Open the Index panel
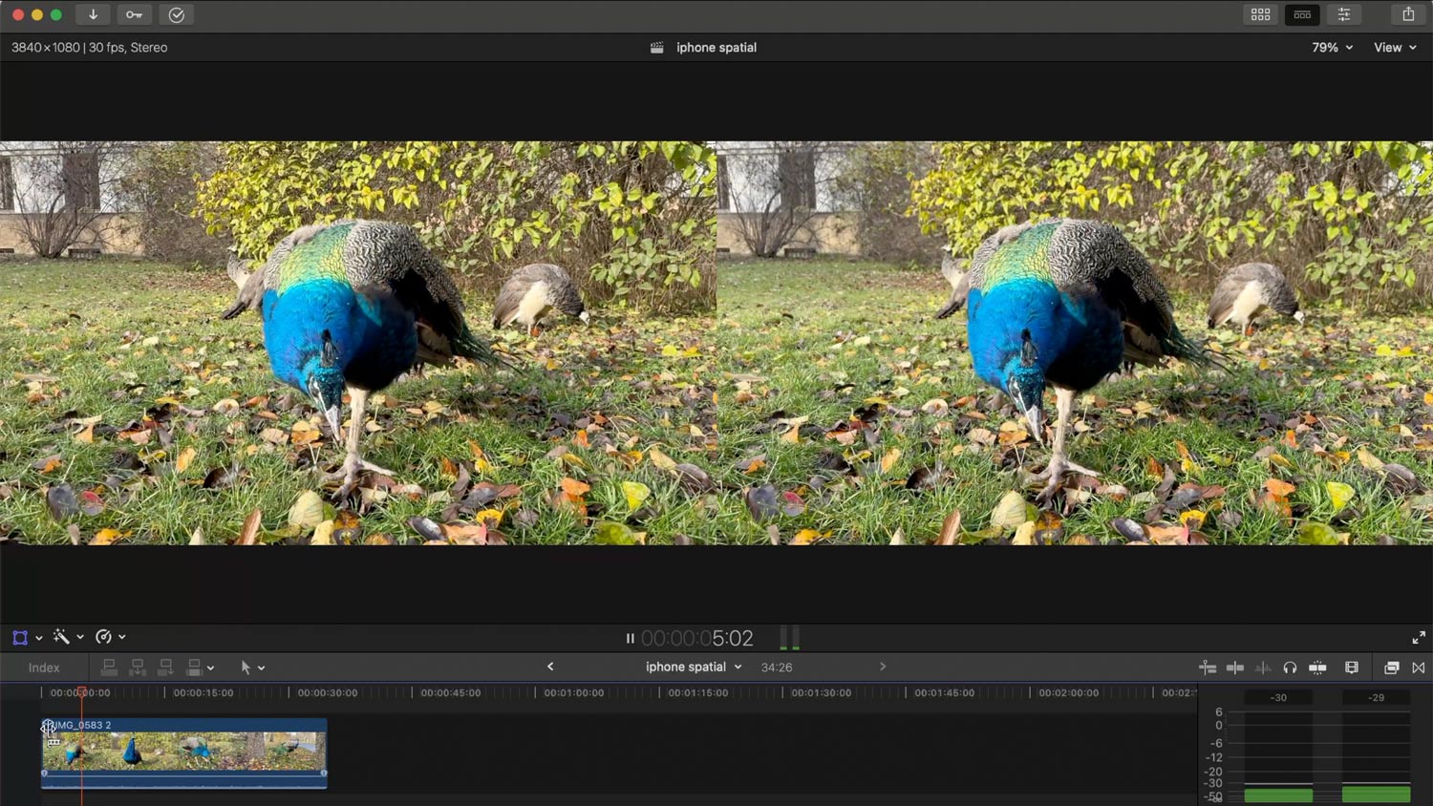1433x806 pixels. (44, 668)
